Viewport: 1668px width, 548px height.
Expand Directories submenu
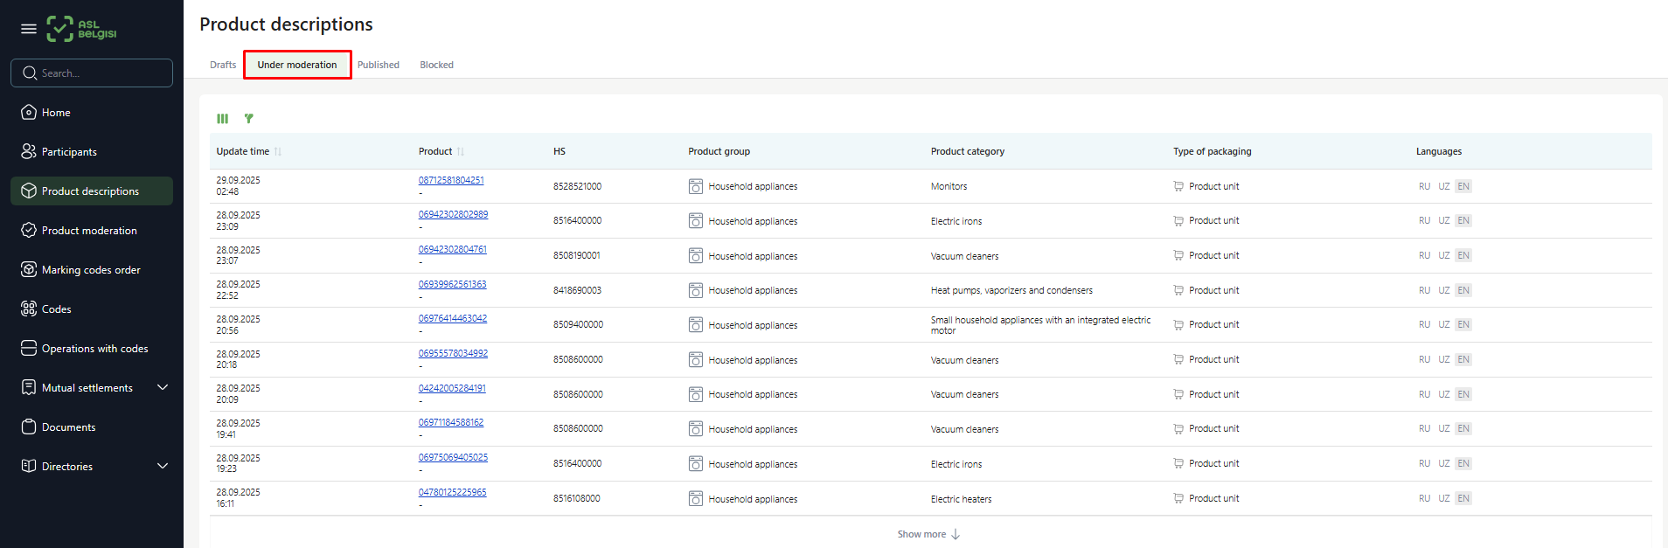coord(163,467)
